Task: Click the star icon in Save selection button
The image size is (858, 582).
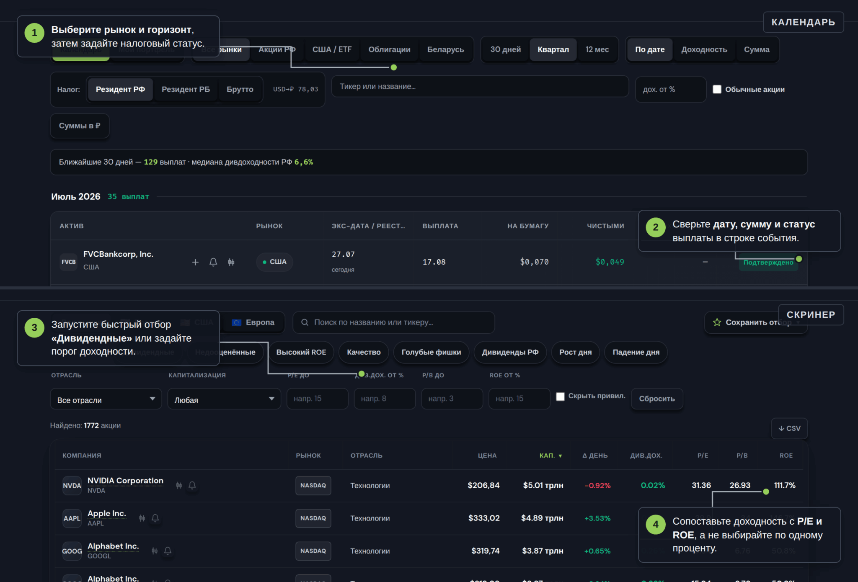Action: (x=717, y=322)
